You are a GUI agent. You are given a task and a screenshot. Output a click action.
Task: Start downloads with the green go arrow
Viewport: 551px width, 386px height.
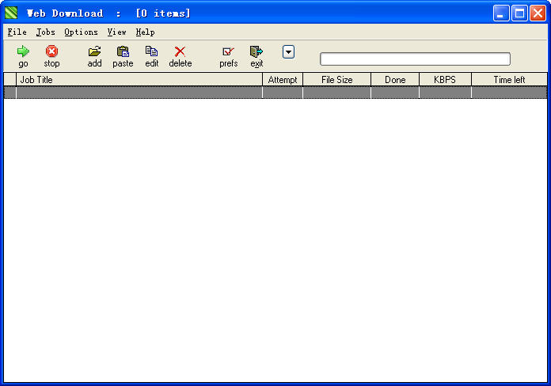tap(23, 51)
